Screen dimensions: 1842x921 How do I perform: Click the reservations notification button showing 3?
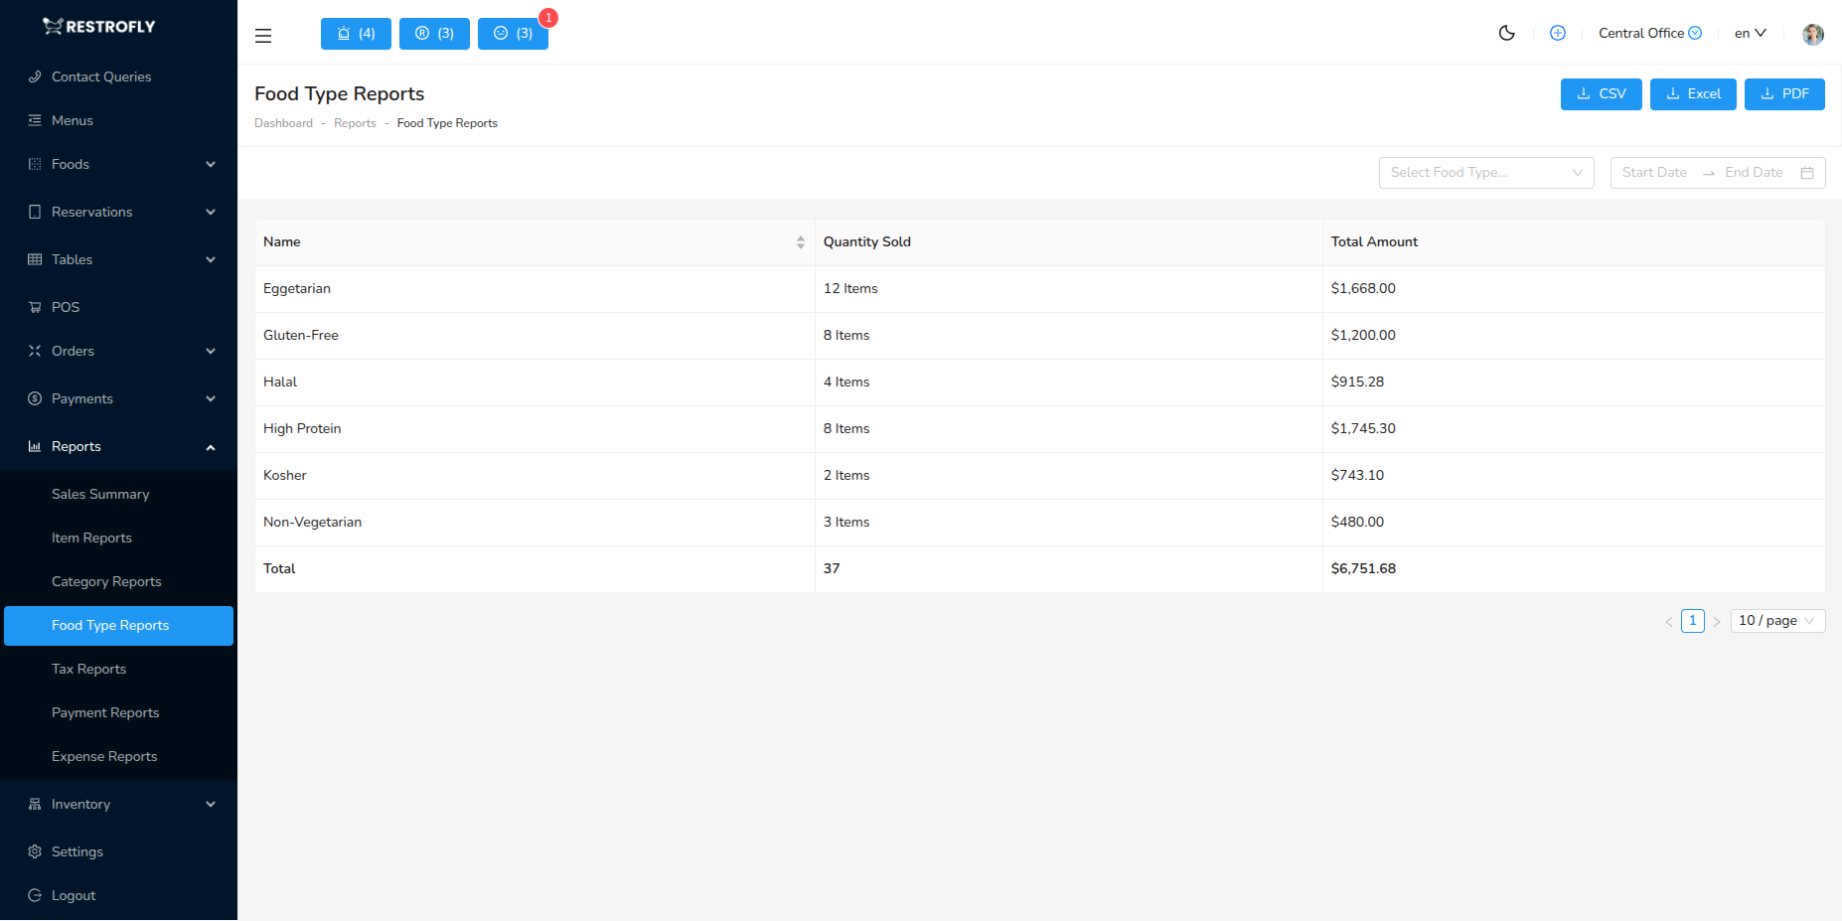coord(433,33)
